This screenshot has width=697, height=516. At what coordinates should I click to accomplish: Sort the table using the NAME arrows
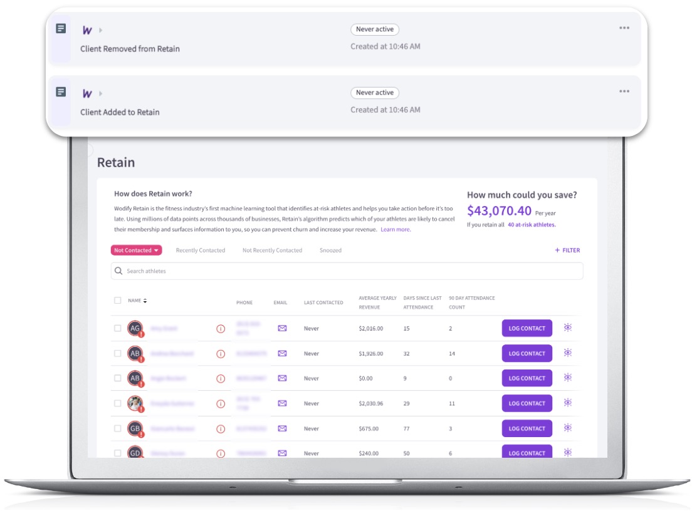tap(145, 301)
